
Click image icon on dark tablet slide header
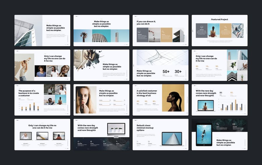[x=233, y=124]
